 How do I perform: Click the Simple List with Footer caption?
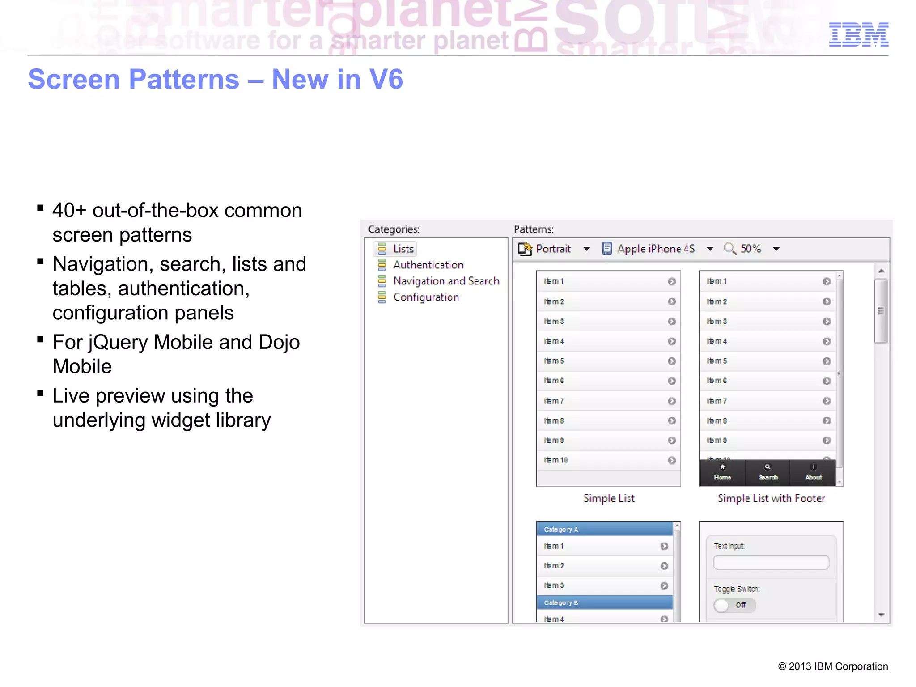pyautogui.click(x=771, y=498)
